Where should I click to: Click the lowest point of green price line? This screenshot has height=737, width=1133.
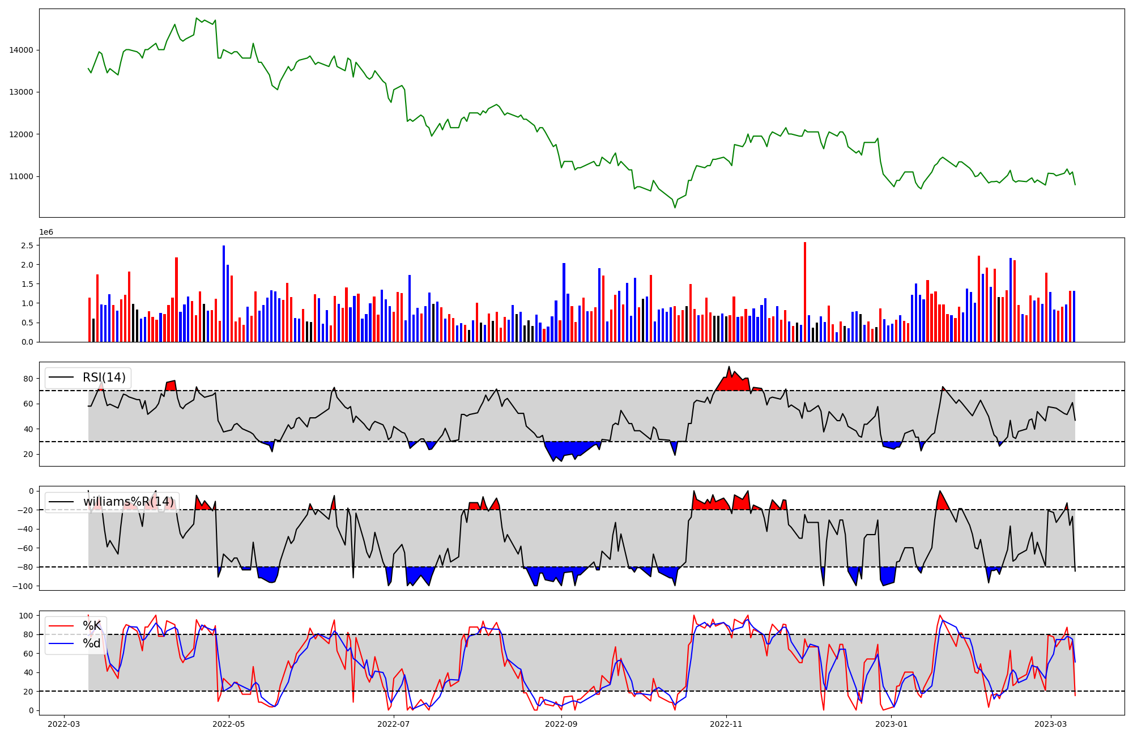[x=675, y=207]
